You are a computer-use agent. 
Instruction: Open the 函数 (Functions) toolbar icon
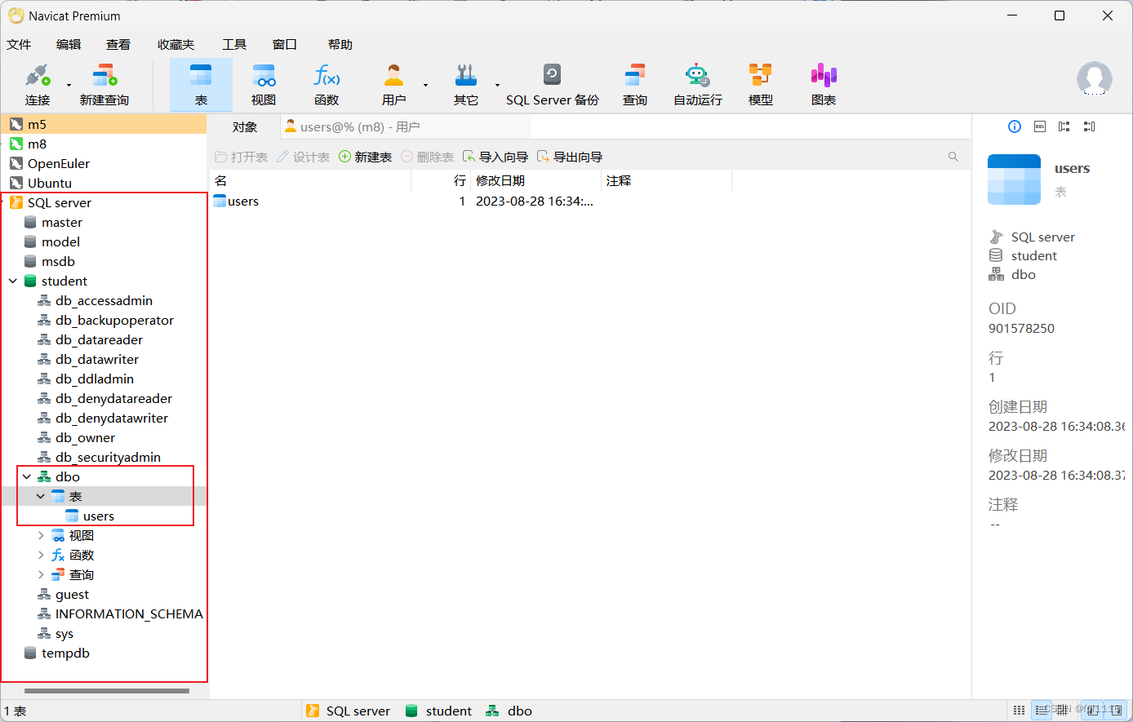tap(327, 82)
